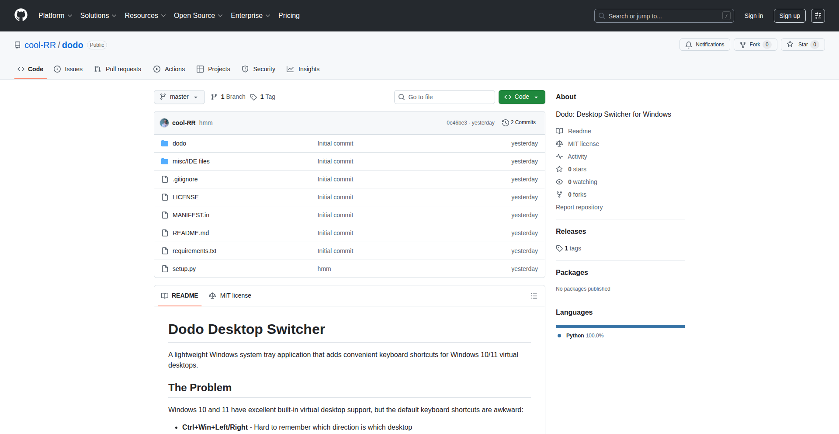The image size is (839, 434).
Task: Click the Notifications bell button
Action: (x=704, y=45)
